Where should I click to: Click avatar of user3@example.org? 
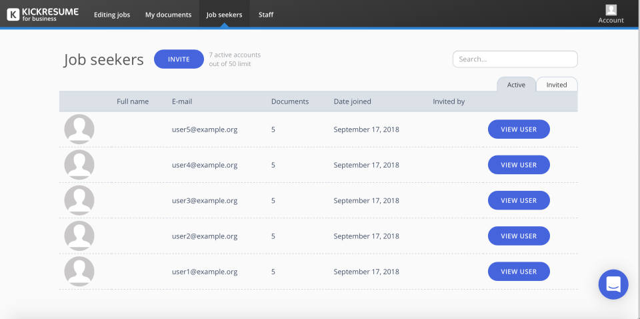pos(79,200)
